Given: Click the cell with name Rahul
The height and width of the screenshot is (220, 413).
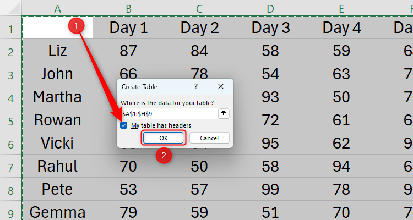Looking at the screenshot, I should [57, 166].
